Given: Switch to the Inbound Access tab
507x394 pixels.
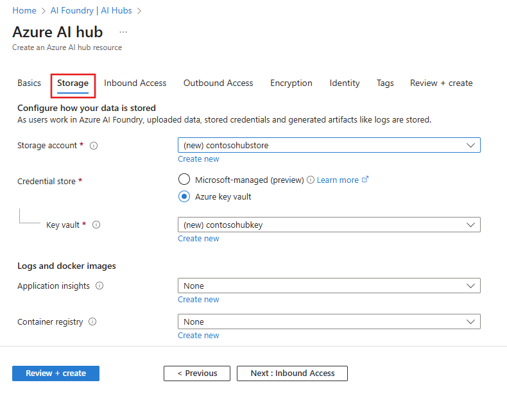Looking at the screenshot, I should point(135,83).
